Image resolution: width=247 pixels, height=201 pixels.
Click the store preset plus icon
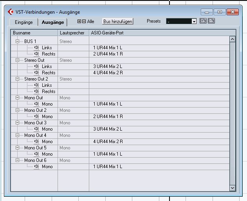(x=203, y=21)
